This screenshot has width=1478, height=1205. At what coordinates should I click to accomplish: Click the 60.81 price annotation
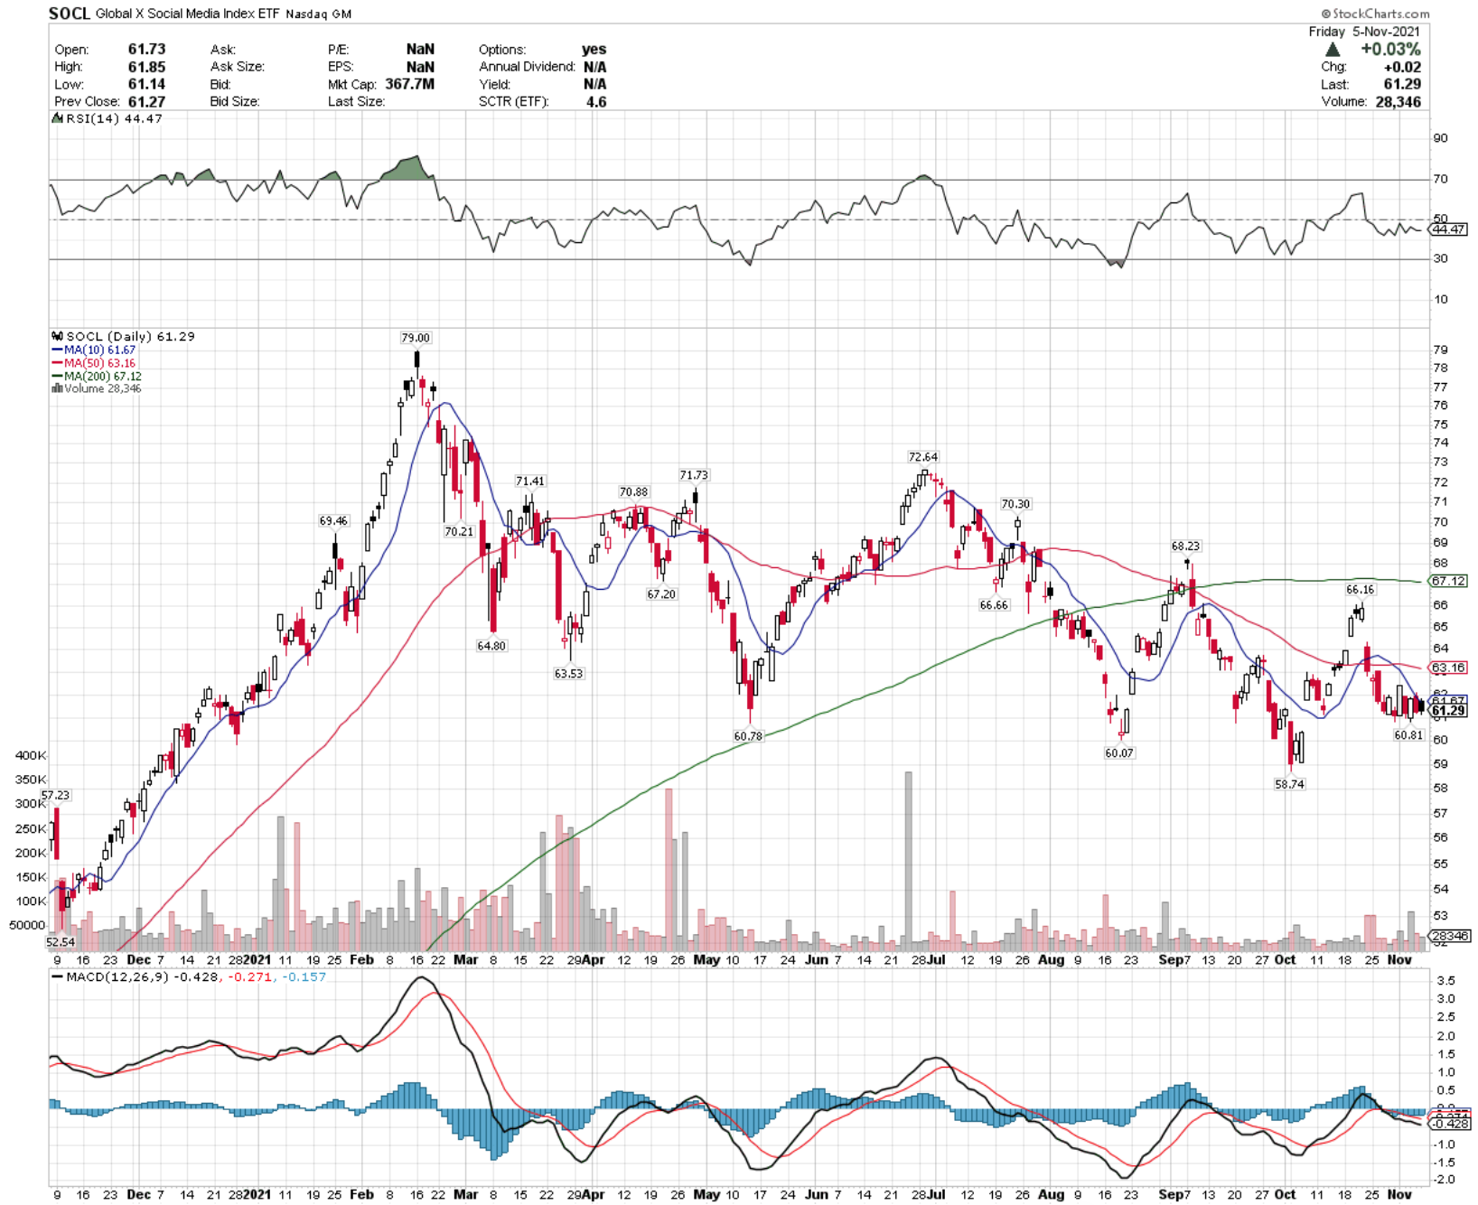point(1408,735)
